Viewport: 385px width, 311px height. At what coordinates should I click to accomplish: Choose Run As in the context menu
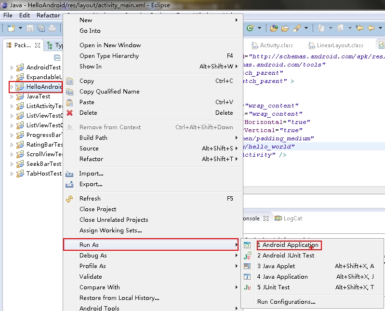click(89, 245)
